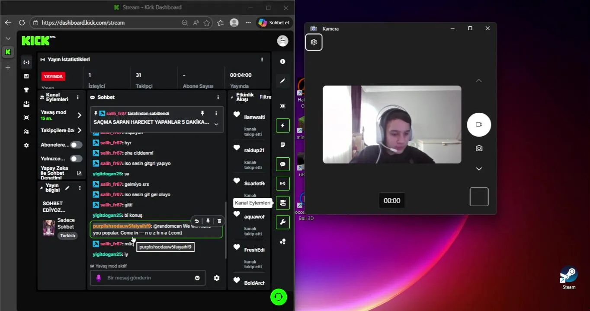Image resolution: width=590 pixels, height=311 pixels.
Task: Open the Sohbet panel three-dot menu
Action: (218, 98)
